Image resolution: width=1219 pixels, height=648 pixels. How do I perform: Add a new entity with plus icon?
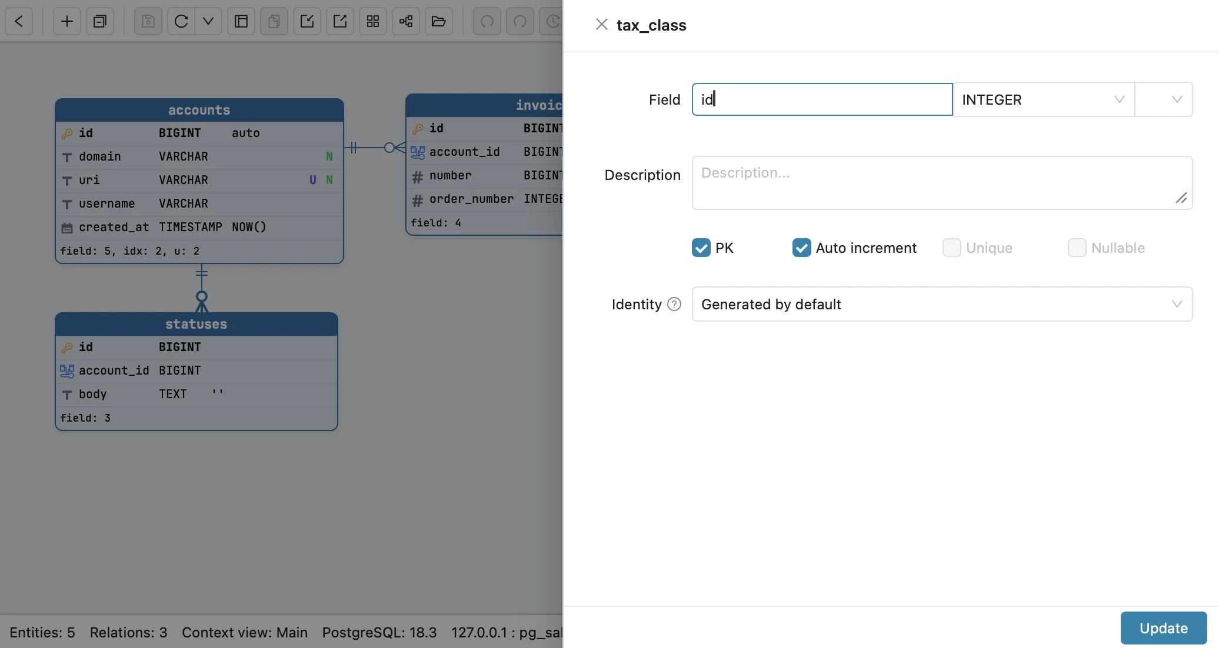click(67, 22)
